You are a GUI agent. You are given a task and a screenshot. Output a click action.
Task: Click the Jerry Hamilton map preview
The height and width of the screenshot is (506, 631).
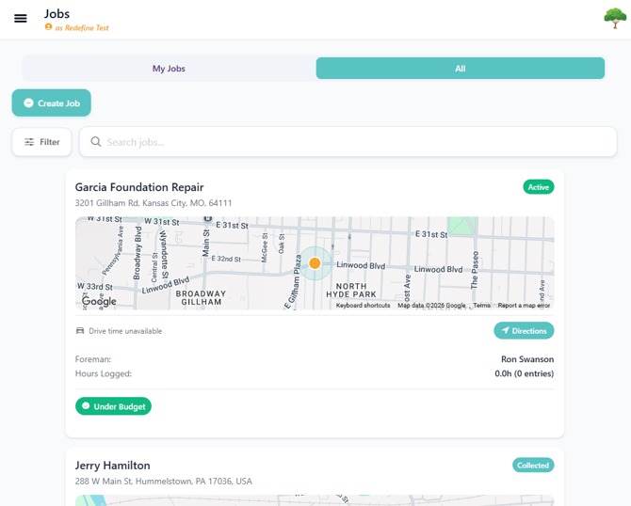point(315,500)
